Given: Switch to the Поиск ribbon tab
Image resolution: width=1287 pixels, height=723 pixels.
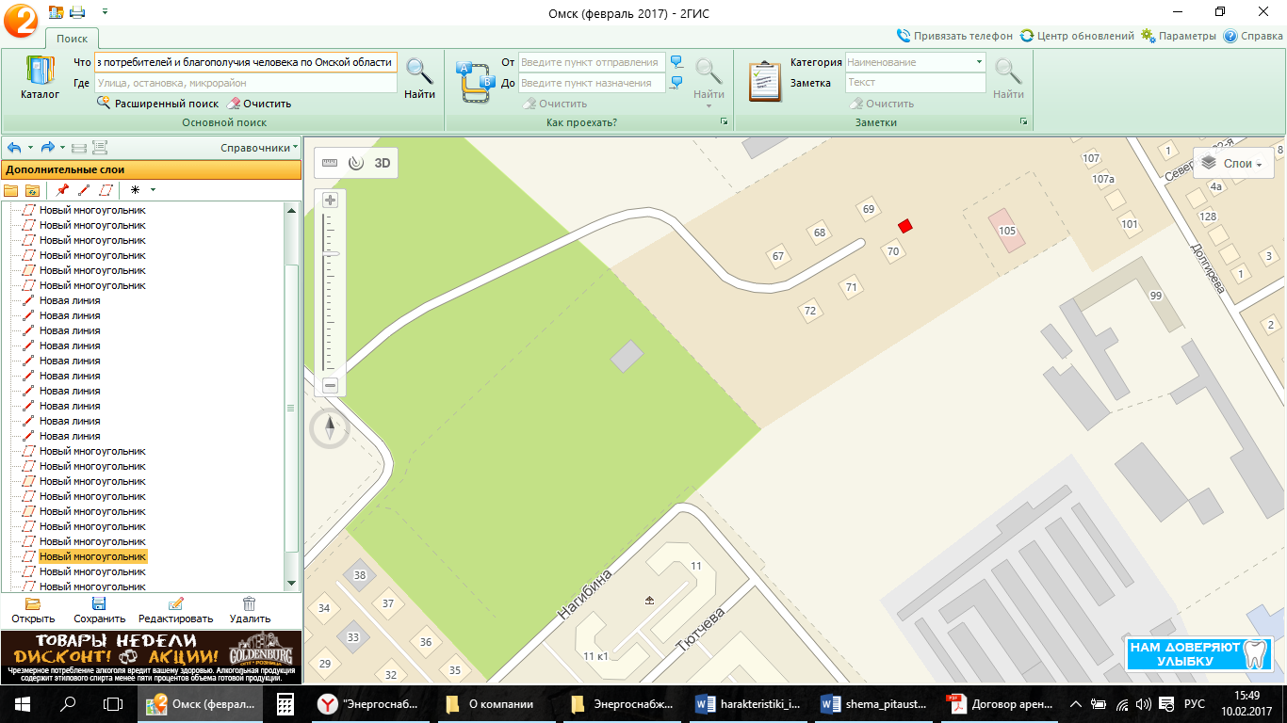Looking at the screenshot, I should point(72,39).
